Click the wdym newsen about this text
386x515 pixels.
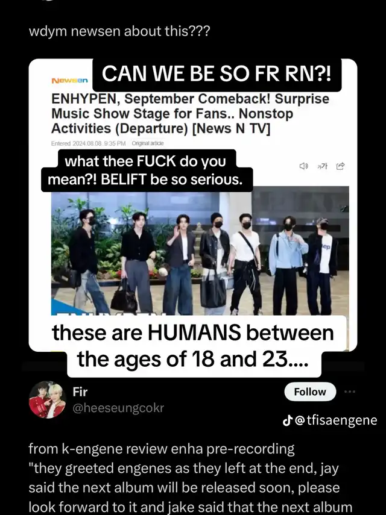pyautogui.click(x=119, y=31)
